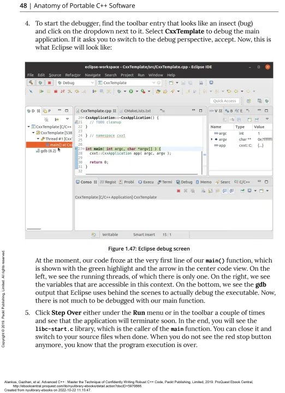Click the Resume icon in debug toolbar
The width and height of the screenshot is (285, 393).
[41, 91]
